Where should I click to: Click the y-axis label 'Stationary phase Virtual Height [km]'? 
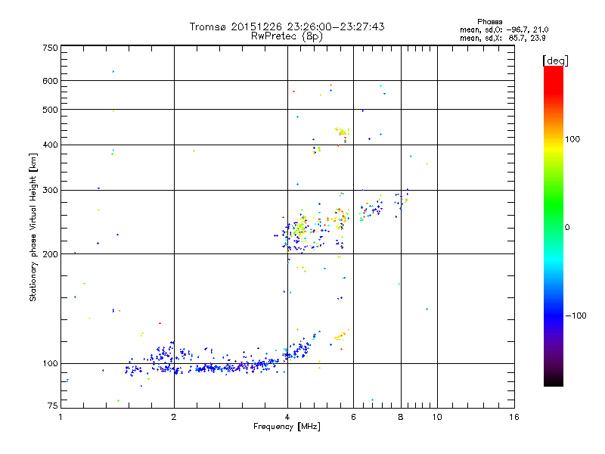[33, 228]
